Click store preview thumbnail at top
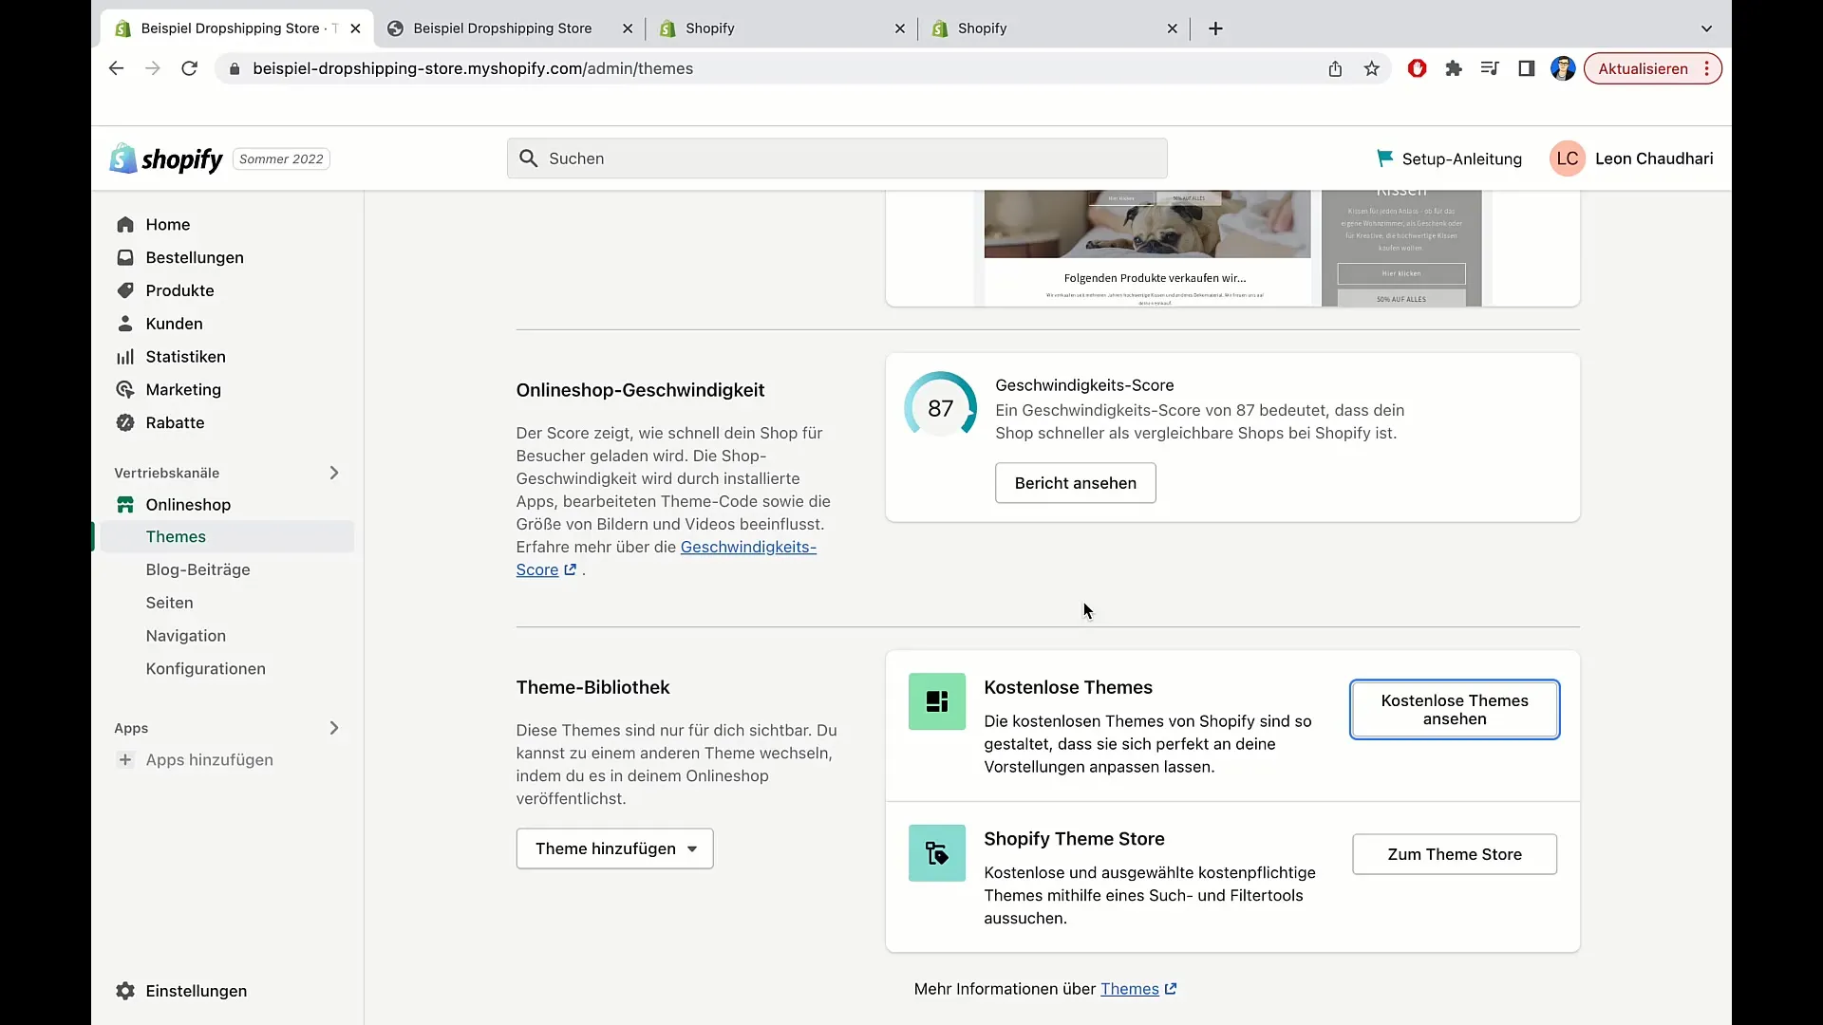The height and width of the screenshot is (1025, 1823). pyautogui.click(x=1148, y=245)
